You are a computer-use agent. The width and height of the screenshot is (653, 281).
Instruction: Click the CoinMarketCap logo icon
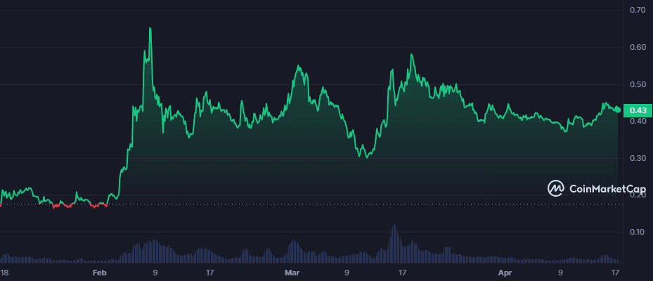(x=556, y=188)
